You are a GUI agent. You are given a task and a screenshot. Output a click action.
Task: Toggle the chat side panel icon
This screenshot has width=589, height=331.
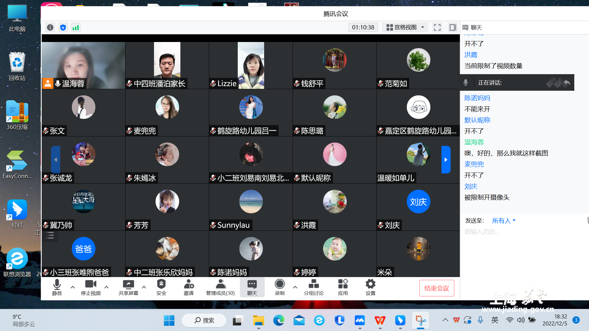[453, 28]
